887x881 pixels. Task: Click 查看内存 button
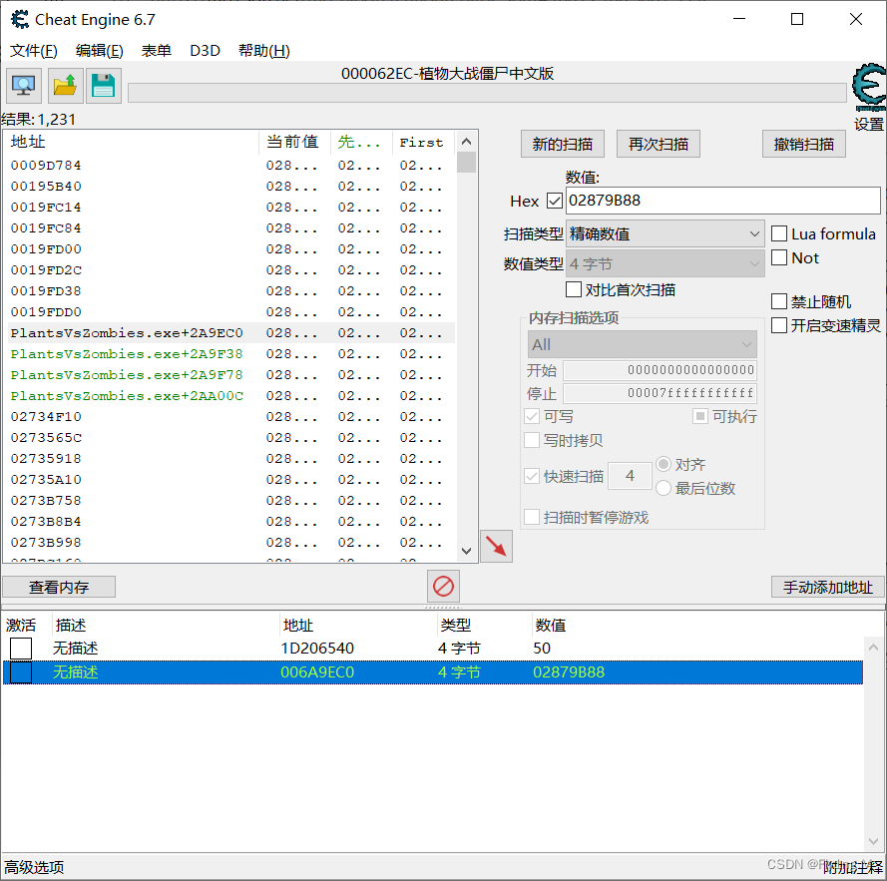[x=59, y=587]
